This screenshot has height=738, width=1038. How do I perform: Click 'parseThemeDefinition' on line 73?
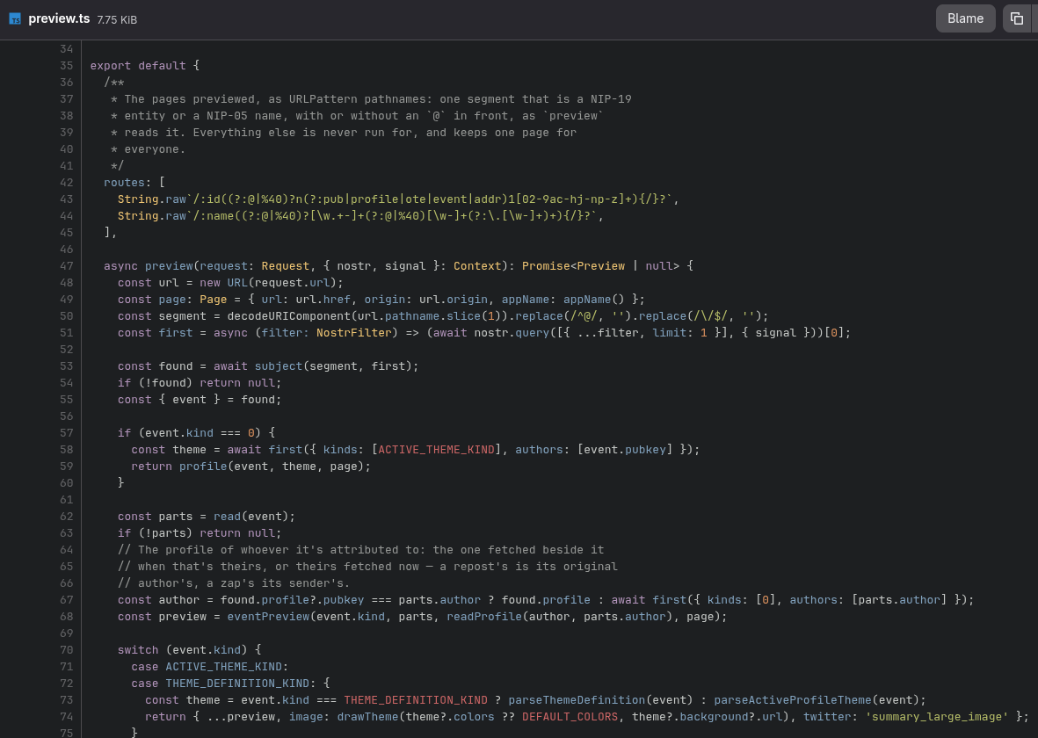[x=577, y=699]
